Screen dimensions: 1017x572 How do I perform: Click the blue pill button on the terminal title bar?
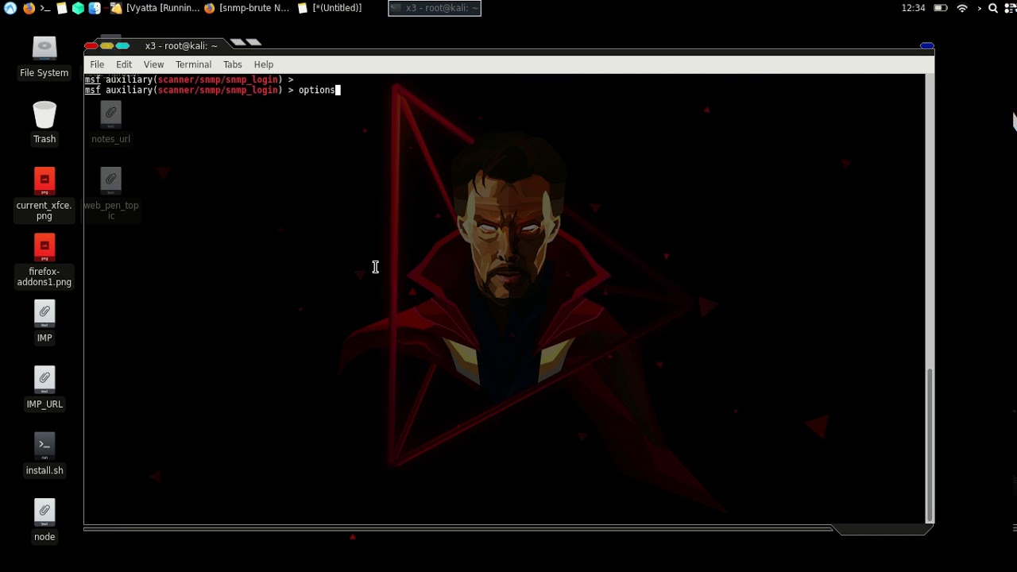pyautogui.click(x=926, y=46)
